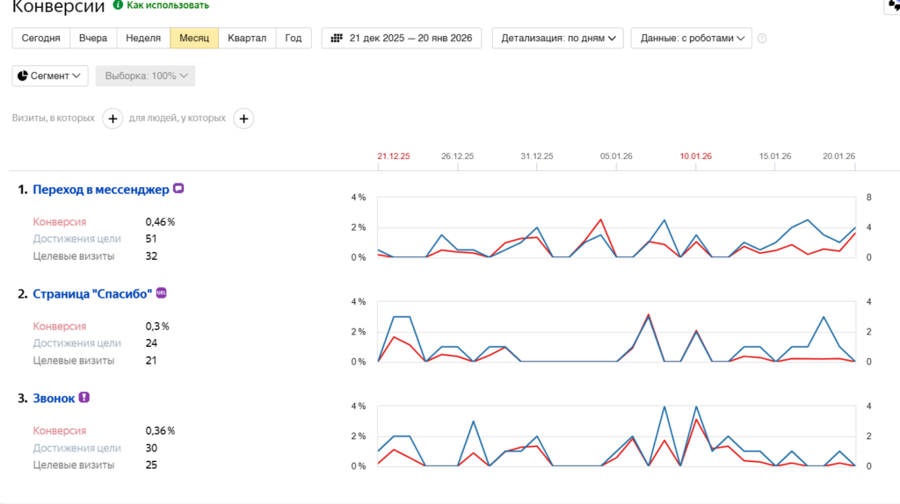Select the Вчера period tab

(93, 38)
